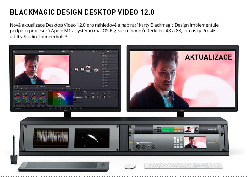Click the waveform scope display in the rack
Screen dimensions: 248x177
pyautogui.click(x=51, y=138)
